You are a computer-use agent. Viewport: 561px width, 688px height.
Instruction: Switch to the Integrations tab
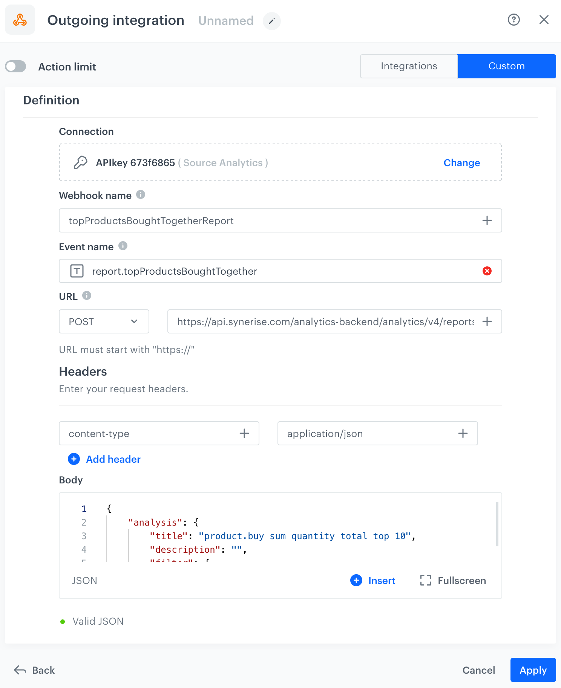pos(409,66)
